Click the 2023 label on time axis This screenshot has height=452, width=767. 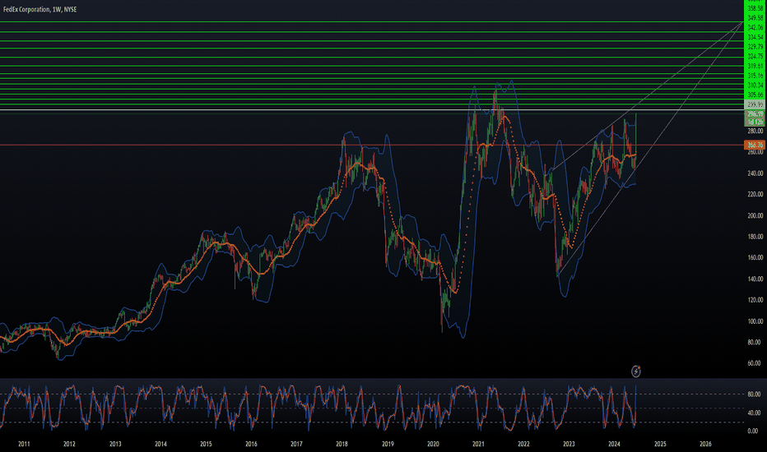click(569, 444)
